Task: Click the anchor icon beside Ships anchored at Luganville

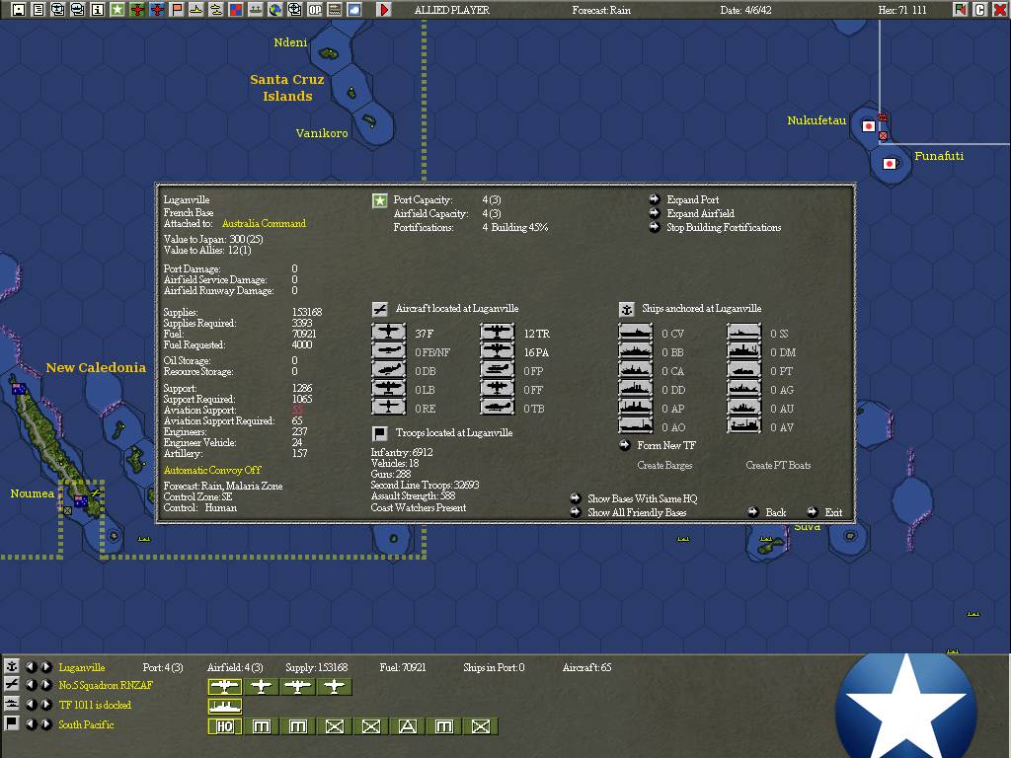Action: click(626, 309)
